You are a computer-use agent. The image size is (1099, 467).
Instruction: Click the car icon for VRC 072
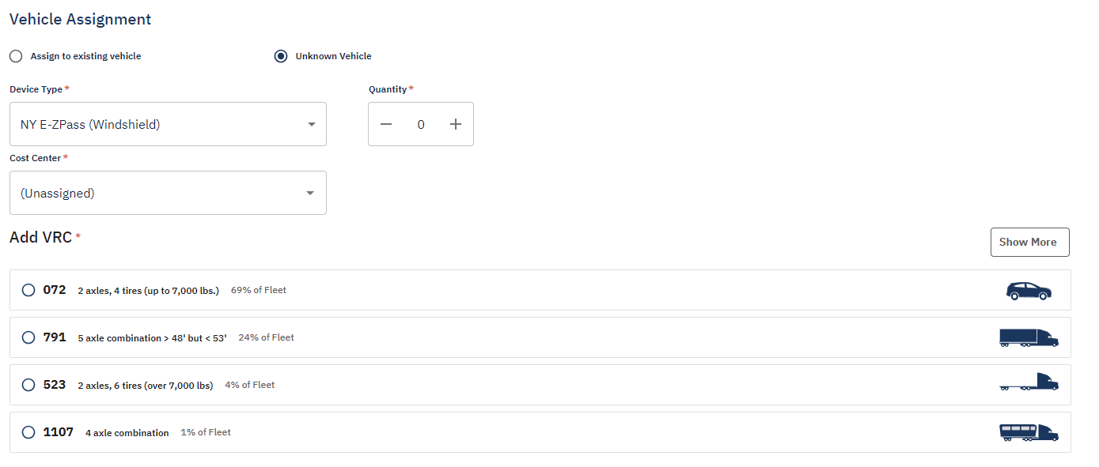pyautogui.click(x=1029, y=291)
